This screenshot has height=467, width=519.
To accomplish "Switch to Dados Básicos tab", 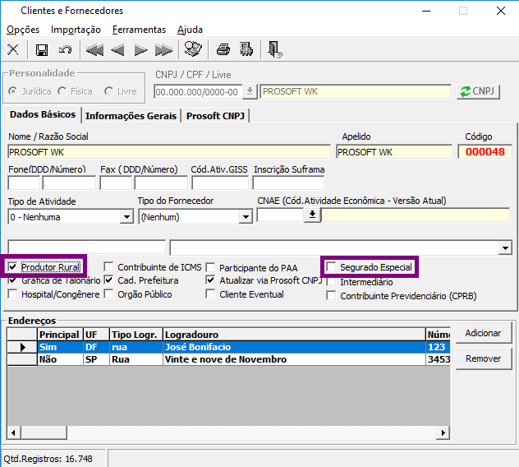I will tap(43, 114).
